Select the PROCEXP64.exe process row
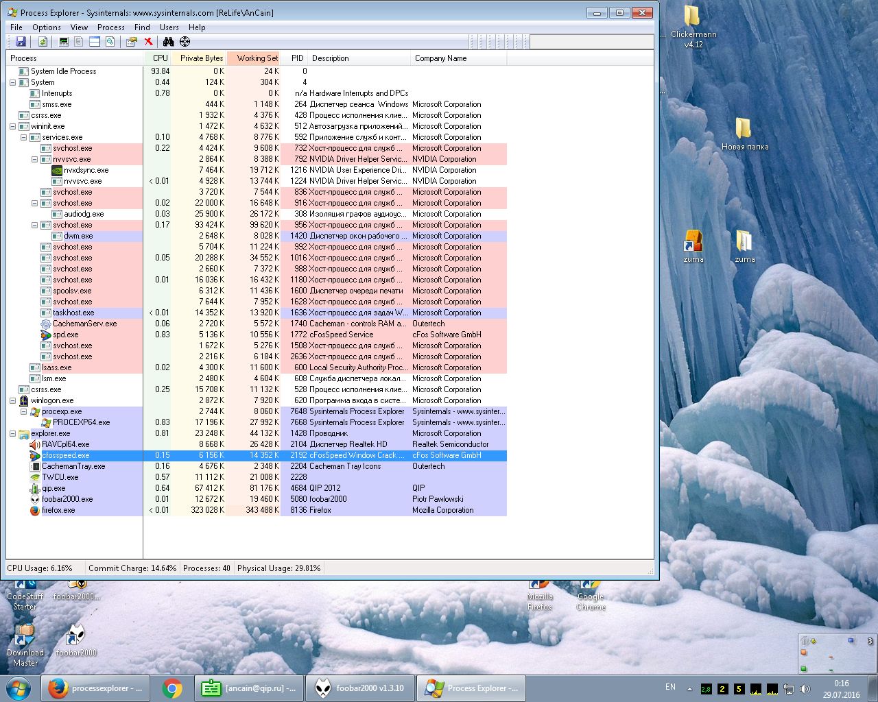The image size is (878, 702). 257,422
